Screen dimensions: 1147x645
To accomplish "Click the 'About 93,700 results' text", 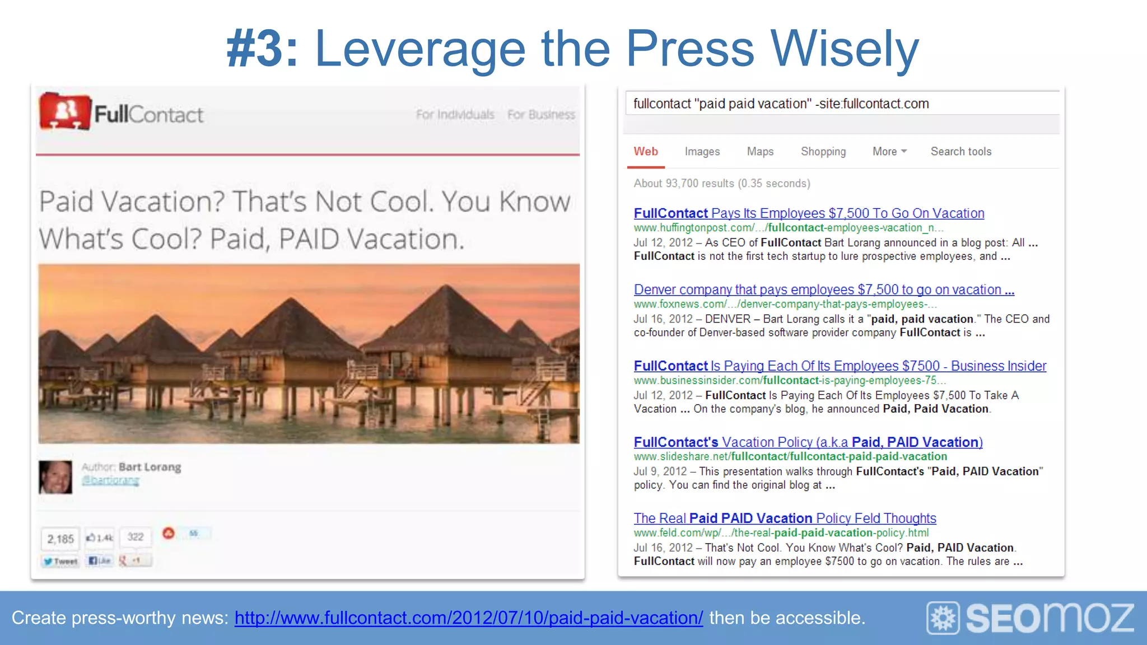I will [x=722, y=184].
